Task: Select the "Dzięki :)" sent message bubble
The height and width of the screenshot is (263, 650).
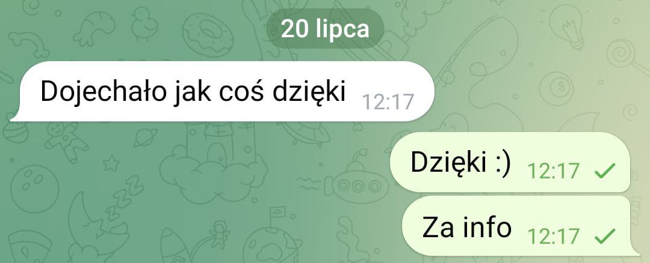Action: coord(510,162)
